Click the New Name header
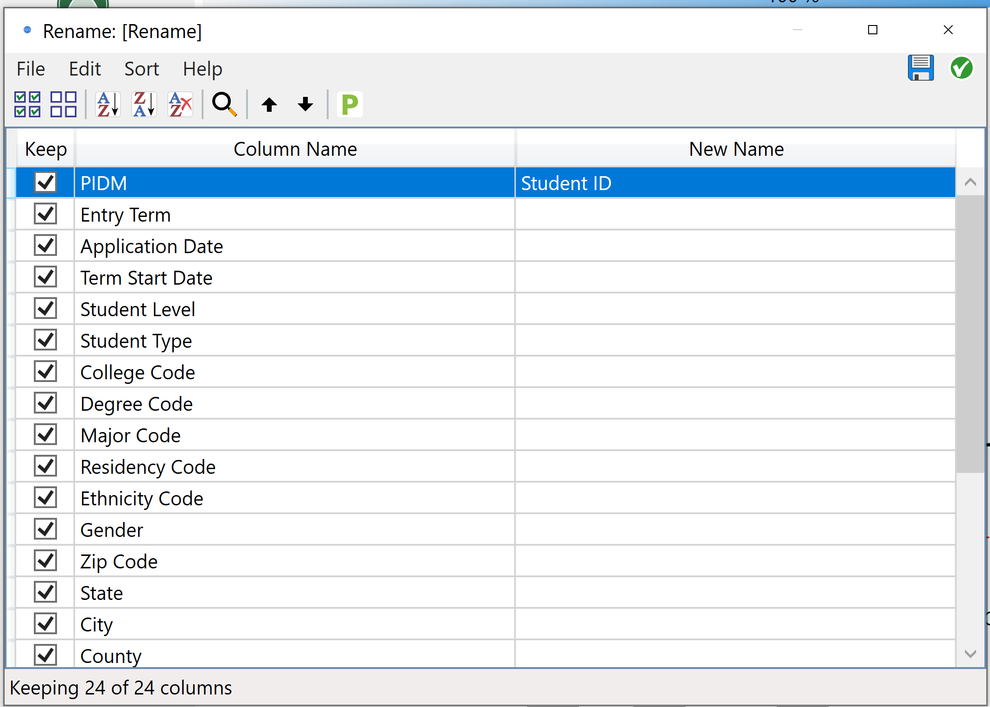This screenshot has height=707, width=990. 736,149
